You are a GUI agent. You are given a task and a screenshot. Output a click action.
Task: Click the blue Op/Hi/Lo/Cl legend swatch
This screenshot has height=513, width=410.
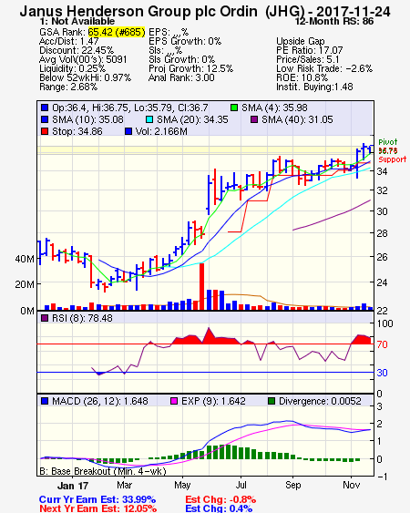tap(45, 108)
